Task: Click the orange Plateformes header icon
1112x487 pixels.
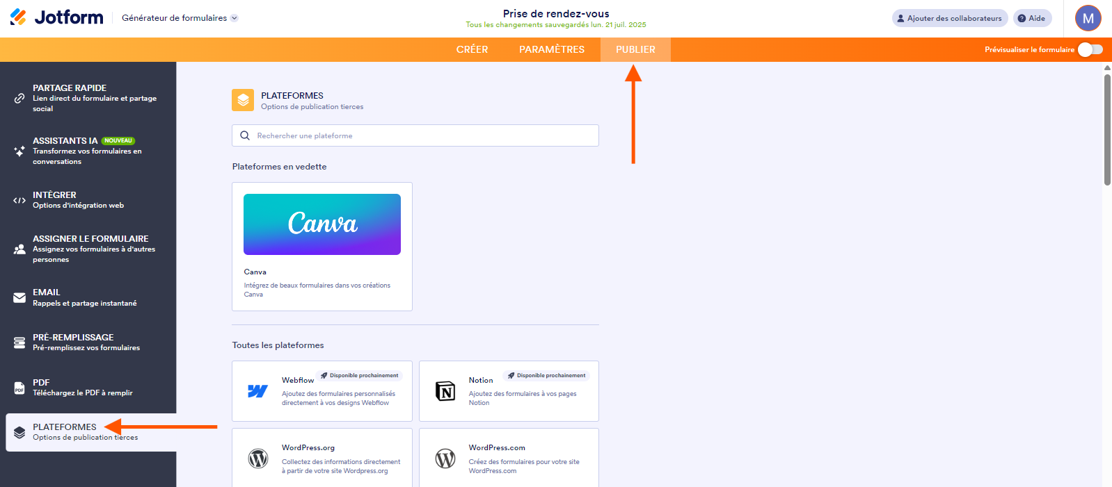Action: pyautogui.click(x=243, y=100)
